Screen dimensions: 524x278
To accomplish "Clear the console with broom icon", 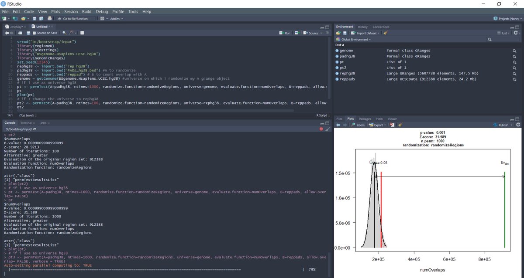I will 328,129.
